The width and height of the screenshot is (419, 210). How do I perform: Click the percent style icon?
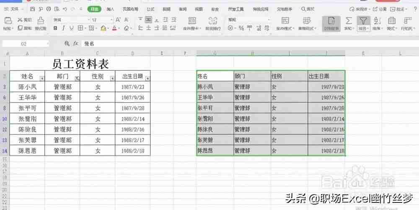tap(241, 28)
